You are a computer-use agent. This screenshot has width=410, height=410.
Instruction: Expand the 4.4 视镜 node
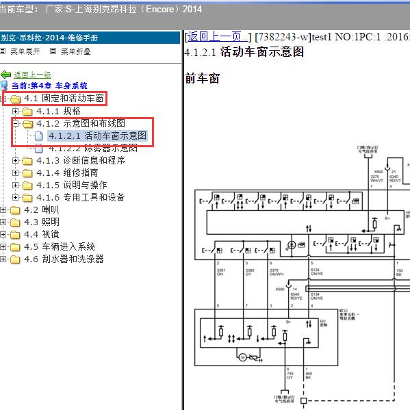[3, 234]
